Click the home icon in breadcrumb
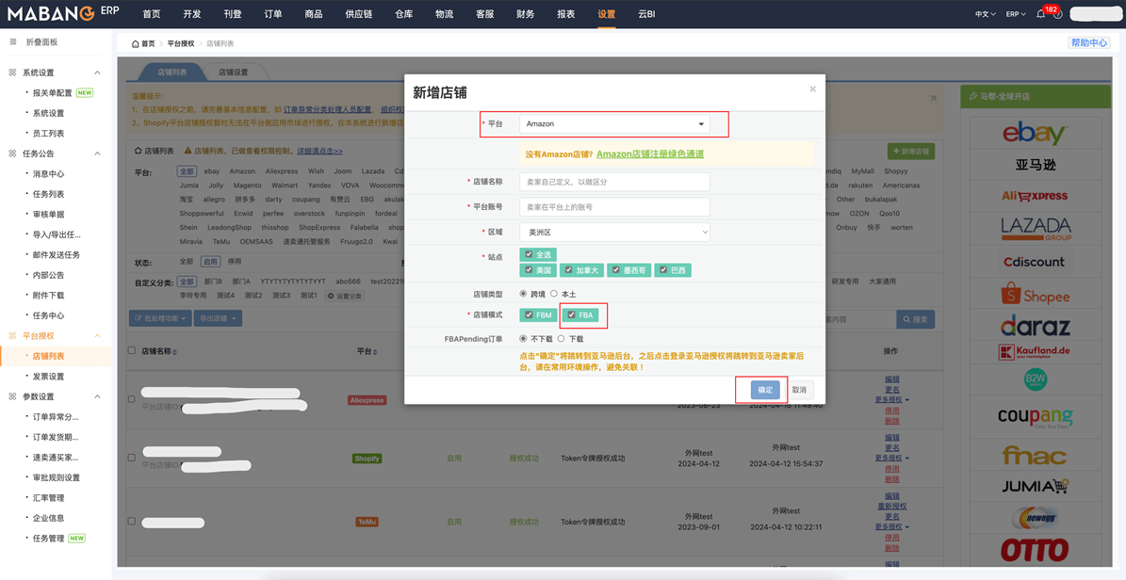1126x580 pixels. tap(136, 44)
